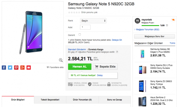Open the Soru ve Cevap tab

tap(114, 100)
